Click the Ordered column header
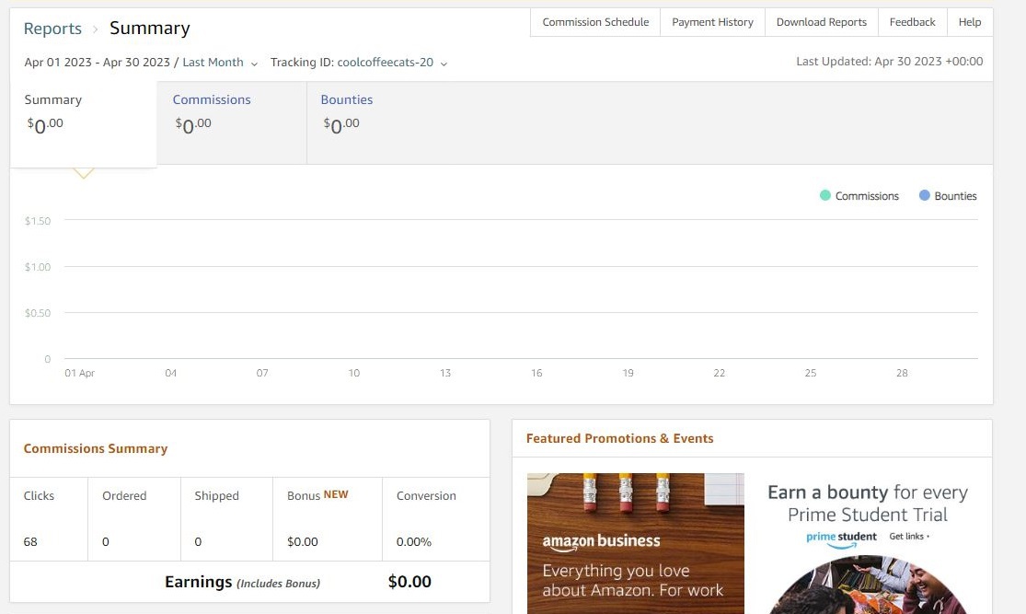1026x614 pixels. tap(124, 495)
